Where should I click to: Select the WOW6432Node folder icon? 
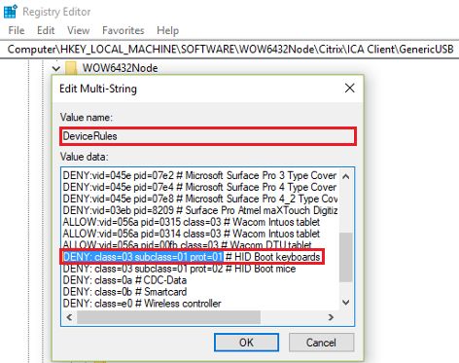click(x=71, y=68)
